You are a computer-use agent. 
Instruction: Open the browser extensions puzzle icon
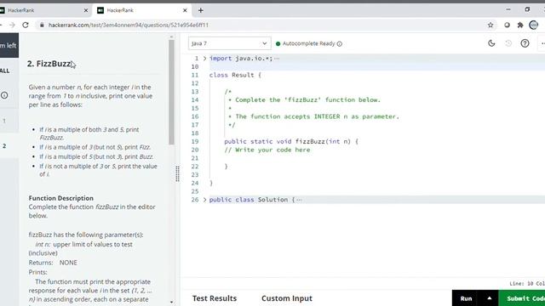pos(520,25)
